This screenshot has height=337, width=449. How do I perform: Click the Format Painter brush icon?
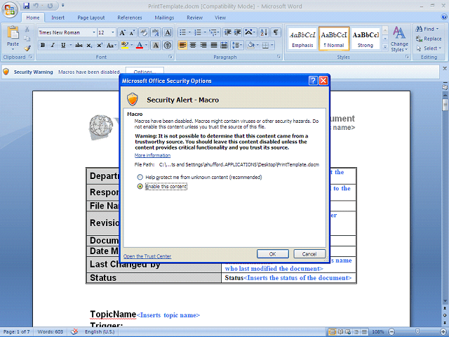27,48
